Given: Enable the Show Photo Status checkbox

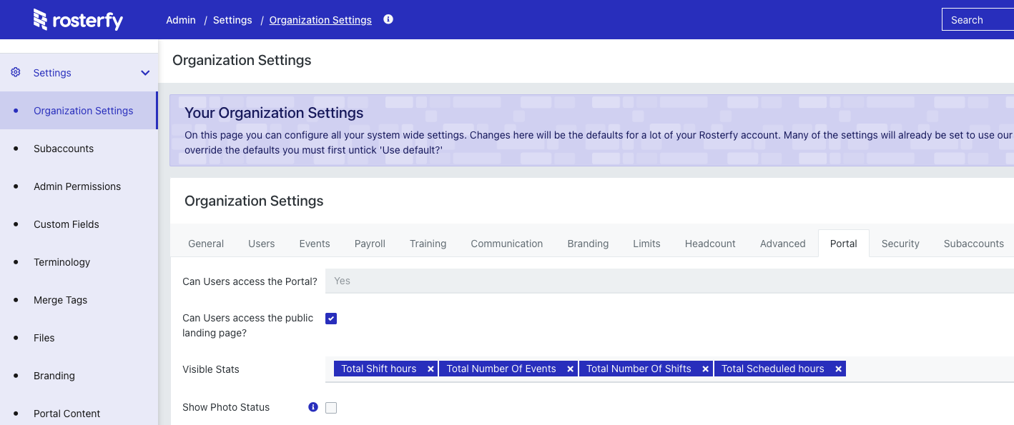Looking at the screenshot, I should 331,408.
